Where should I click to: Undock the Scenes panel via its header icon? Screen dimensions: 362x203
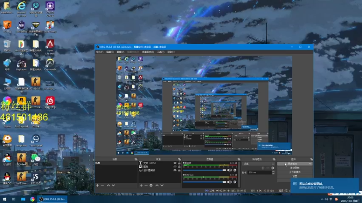(136, 159)
